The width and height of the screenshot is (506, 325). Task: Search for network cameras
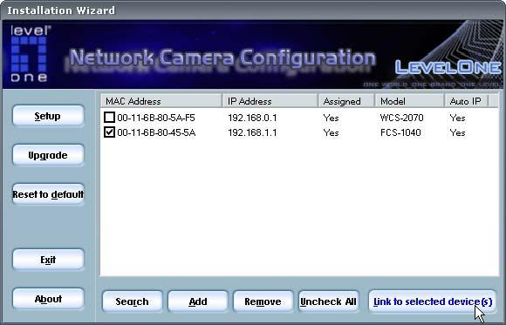pyautogui.click(x=133, y=301)
